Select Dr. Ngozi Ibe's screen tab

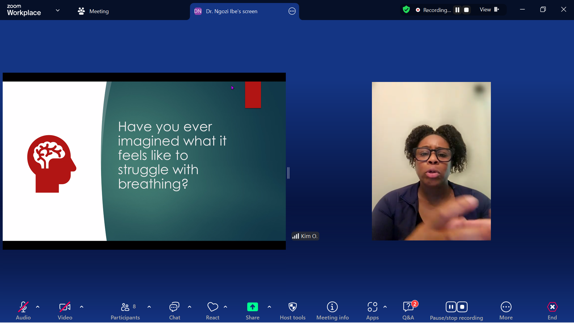point(232,11)
